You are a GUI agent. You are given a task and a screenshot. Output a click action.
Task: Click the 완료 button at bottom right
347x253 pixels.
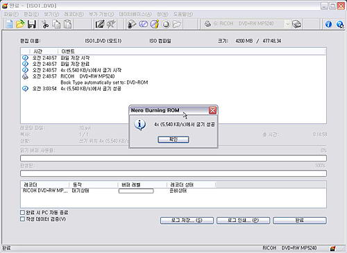click(300, 220)
